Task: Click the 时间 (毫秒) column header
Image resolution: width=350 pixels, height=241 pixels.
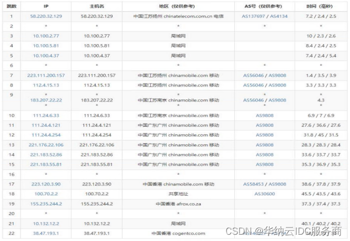Action: point(321,6)
